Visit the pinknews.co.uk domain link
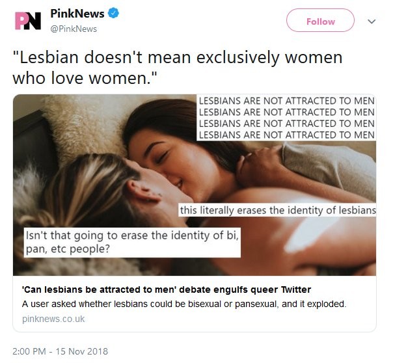This screenshot has height=363, width=393. 53,319
